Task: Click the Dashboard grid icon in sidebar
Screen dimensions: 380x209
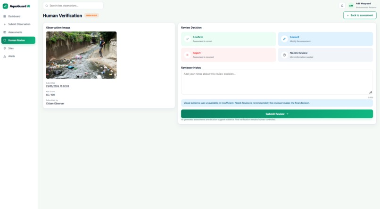Action: pos(5,16)
